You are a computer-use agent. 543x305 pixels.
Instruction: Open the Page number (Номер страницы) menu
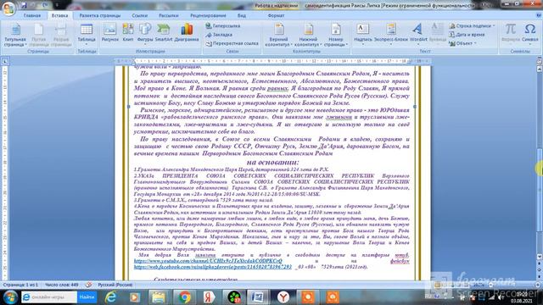click(x=336, y=35)
